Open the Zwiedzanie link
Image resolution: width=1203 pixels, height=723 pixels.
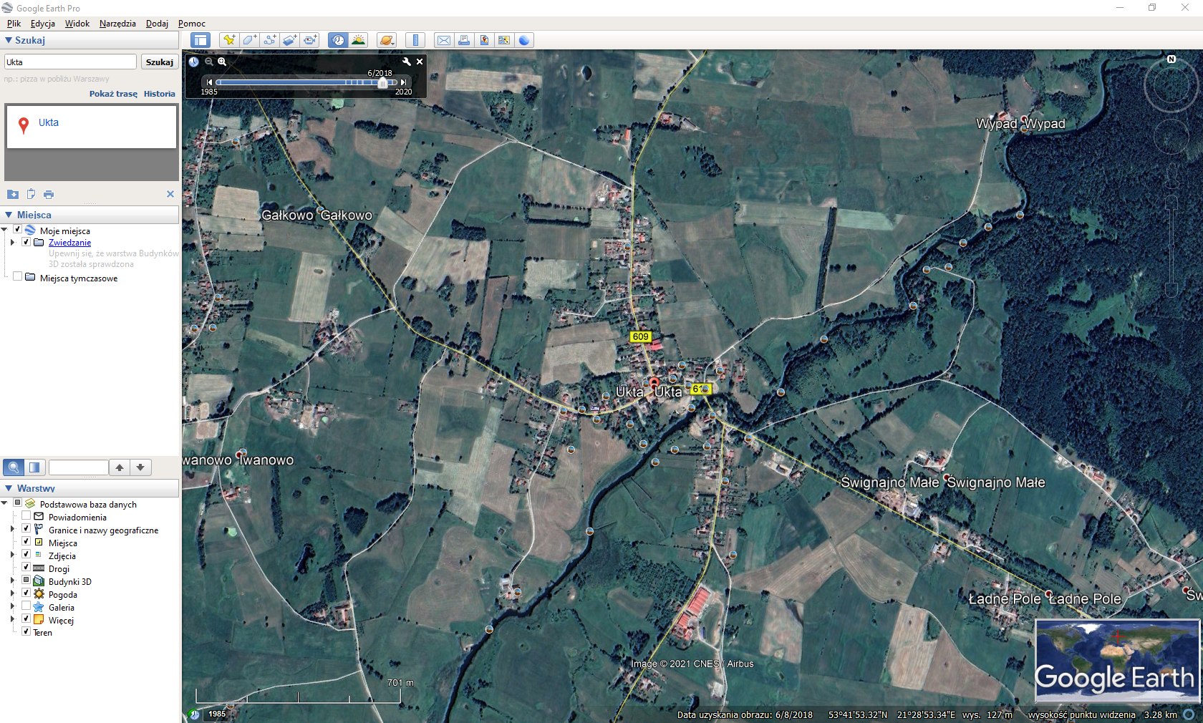(69, 243)
